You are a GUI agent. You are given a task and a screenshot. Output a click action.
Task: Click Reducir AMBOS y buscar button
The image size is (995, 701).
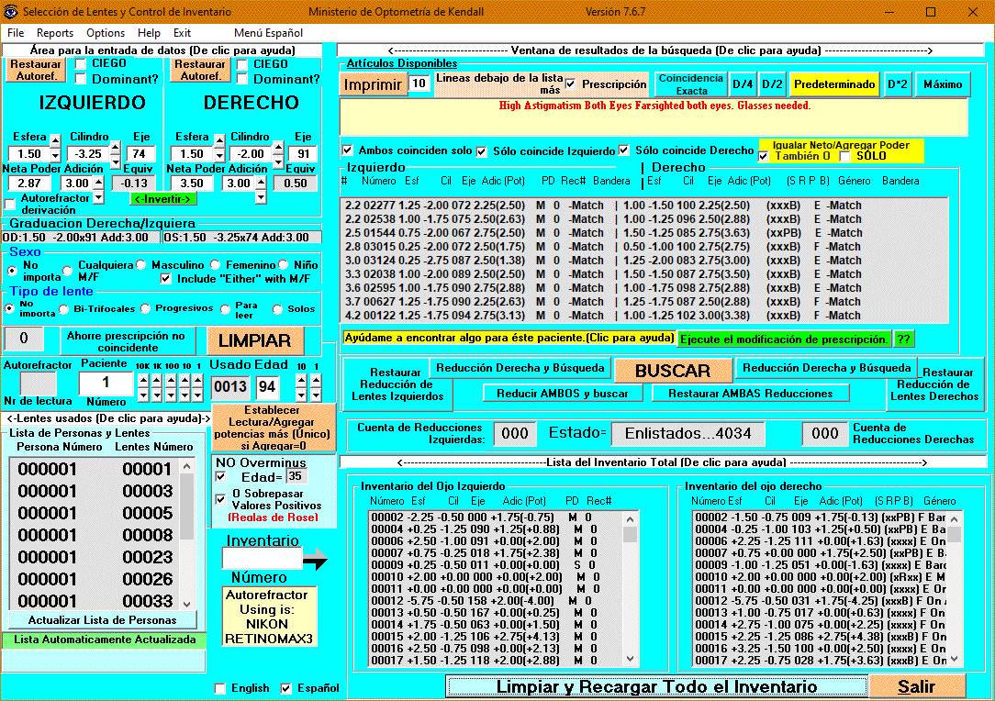click(563, 394)
